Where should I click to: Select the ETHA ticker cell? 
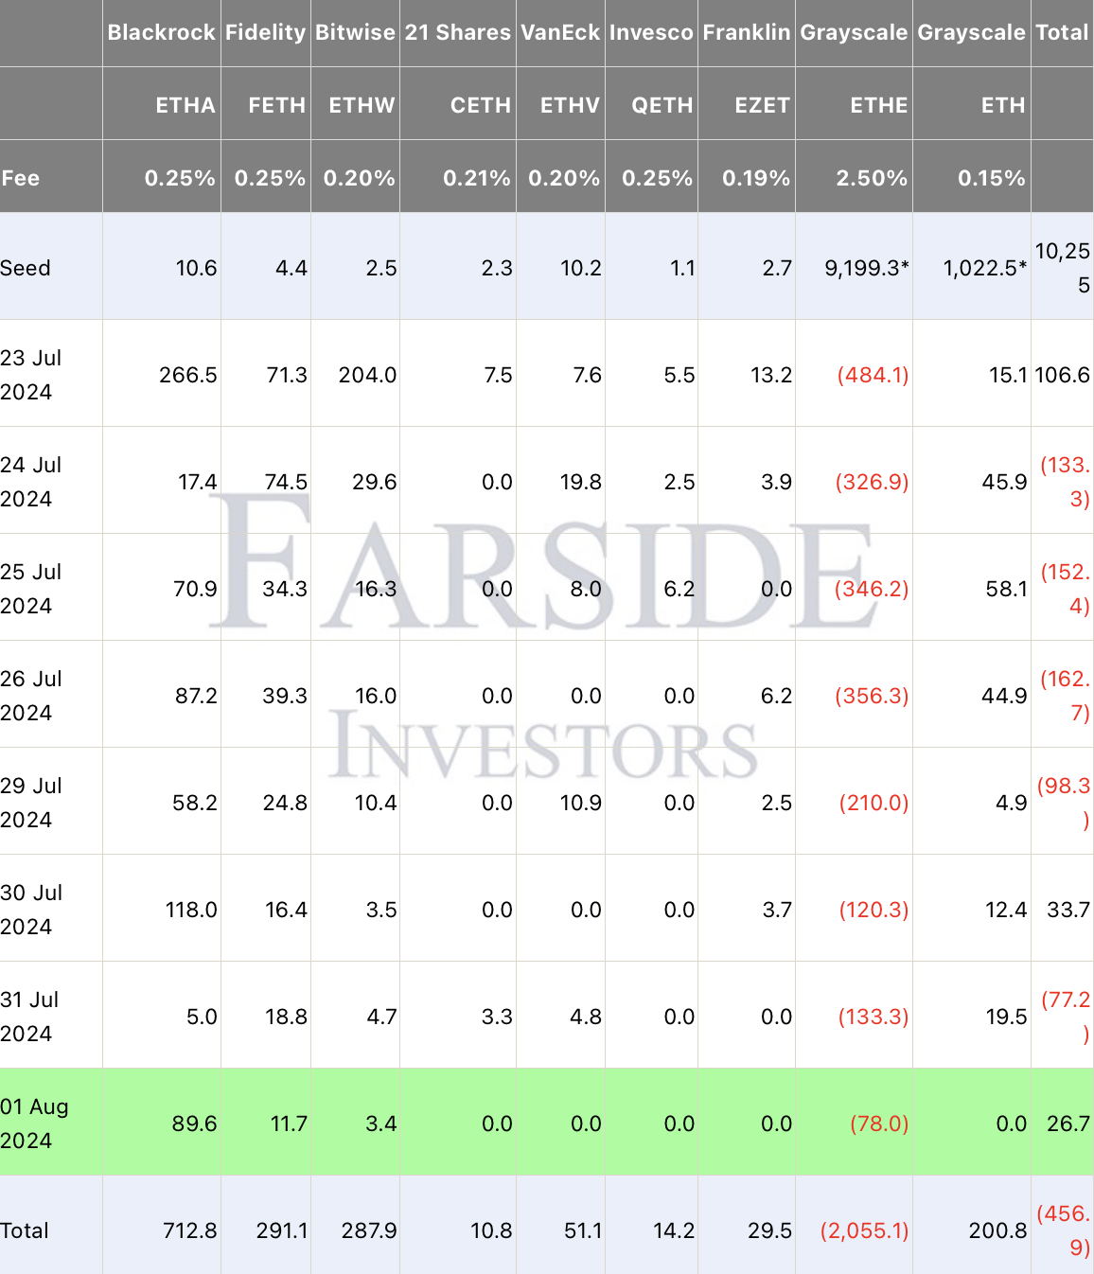(x=185, y=105)
